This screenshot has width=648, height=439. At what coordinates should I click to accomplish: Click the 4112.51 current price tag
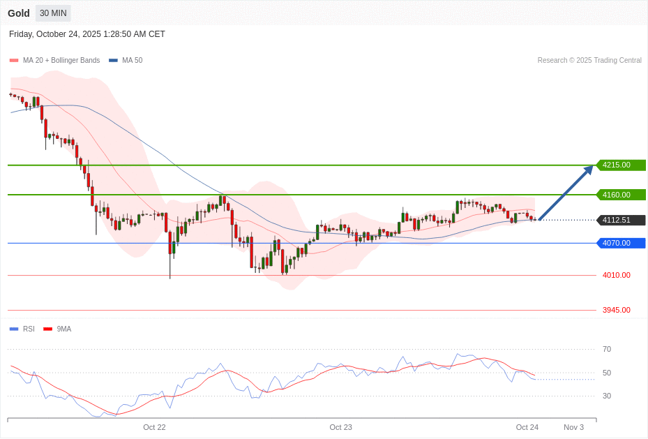[x=620, y=220]
